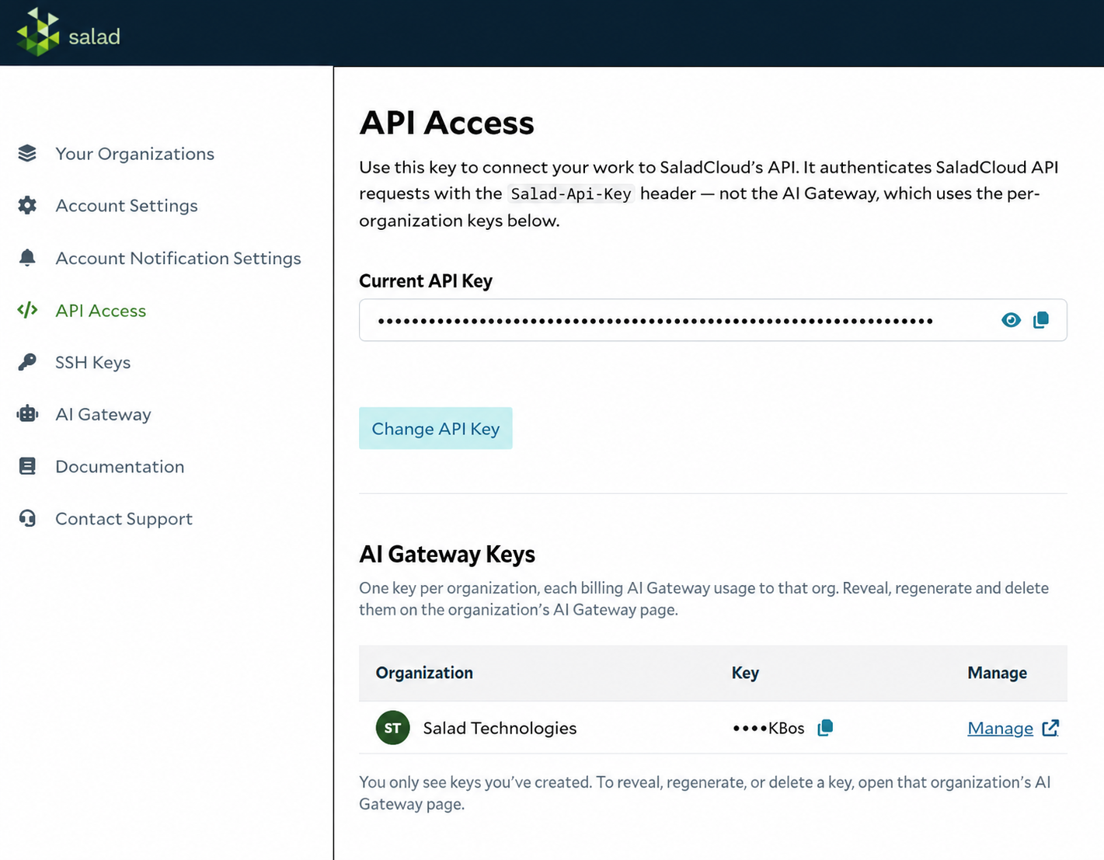Viewport: 1104px width, 860px height.
Task: Click the Salad Technologies organization name
Action: tap(500, 728)
